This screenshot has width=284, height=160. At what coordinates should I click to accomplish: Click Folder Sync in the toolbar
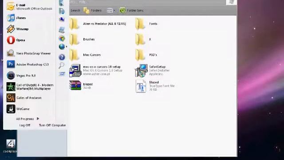(x=131, y=11)
